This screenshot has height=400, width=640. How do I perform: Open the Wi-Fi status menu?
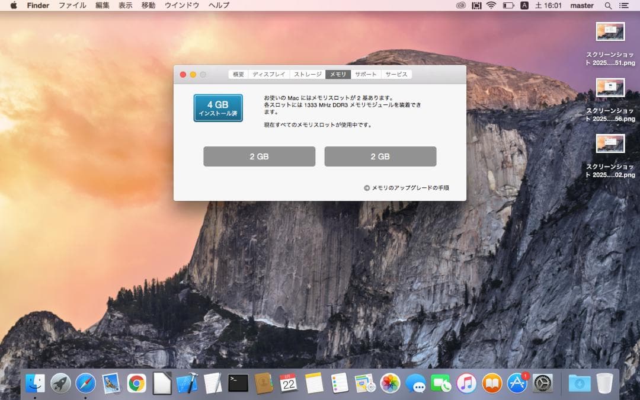[489, 5]
